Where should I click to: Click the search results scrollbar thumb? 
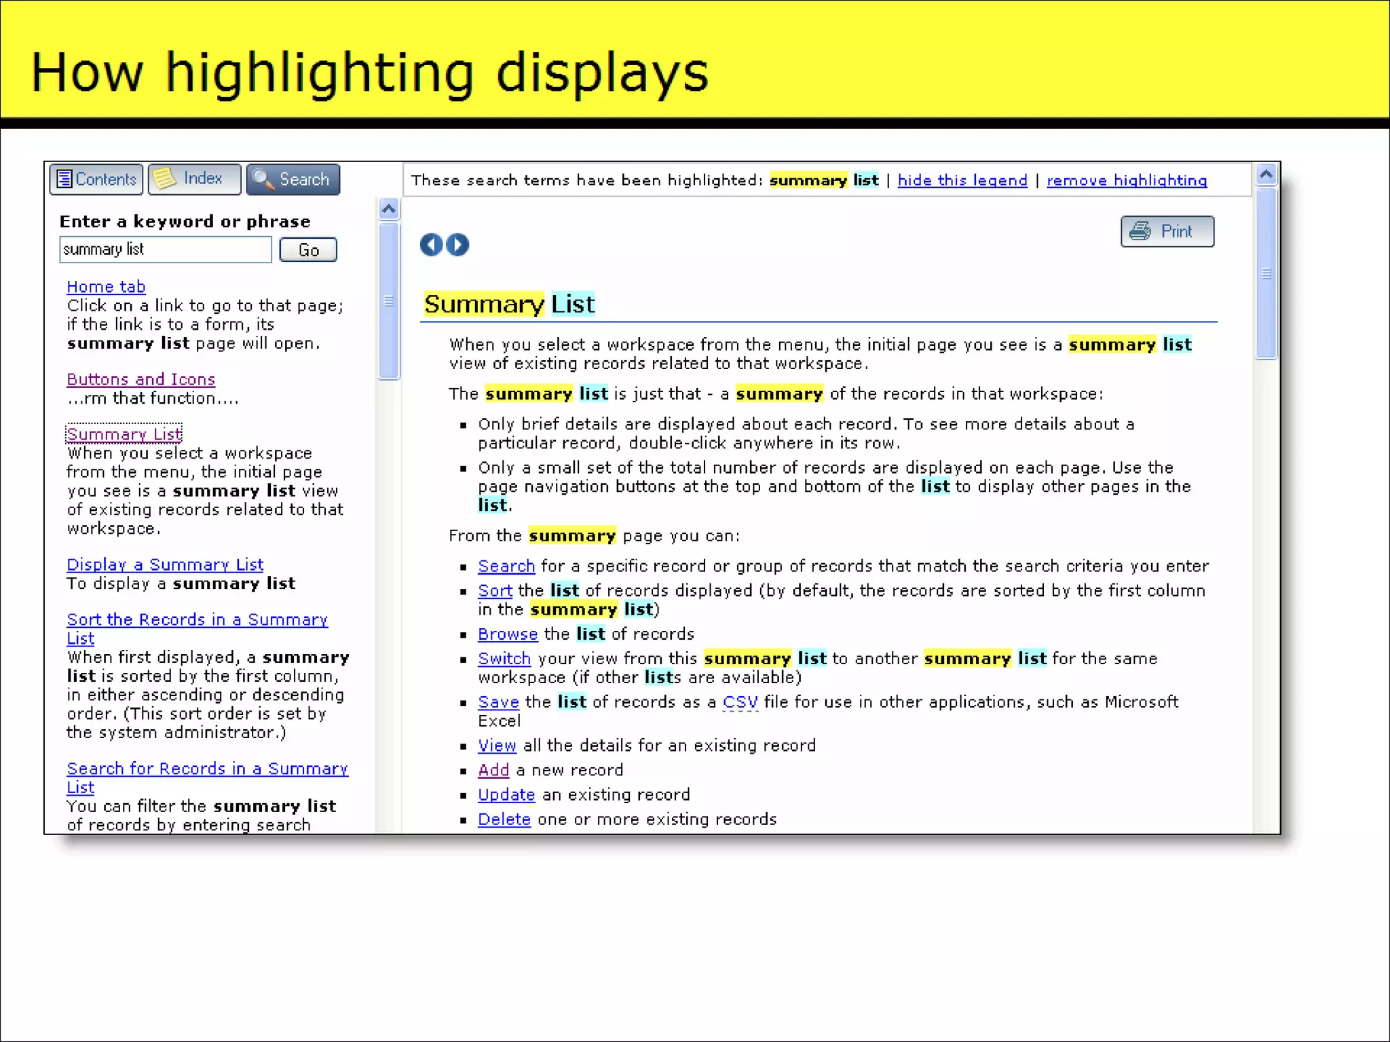389,301
